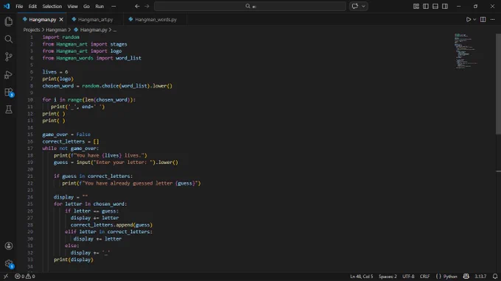Toggle the primary side bar
This screenshot has width=501, height=281.
pyautogui.click(x=426, y=6)
